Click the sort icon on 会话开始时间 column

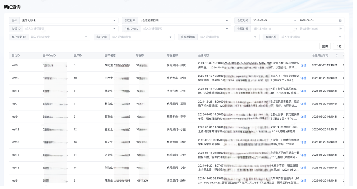point(337,55)
